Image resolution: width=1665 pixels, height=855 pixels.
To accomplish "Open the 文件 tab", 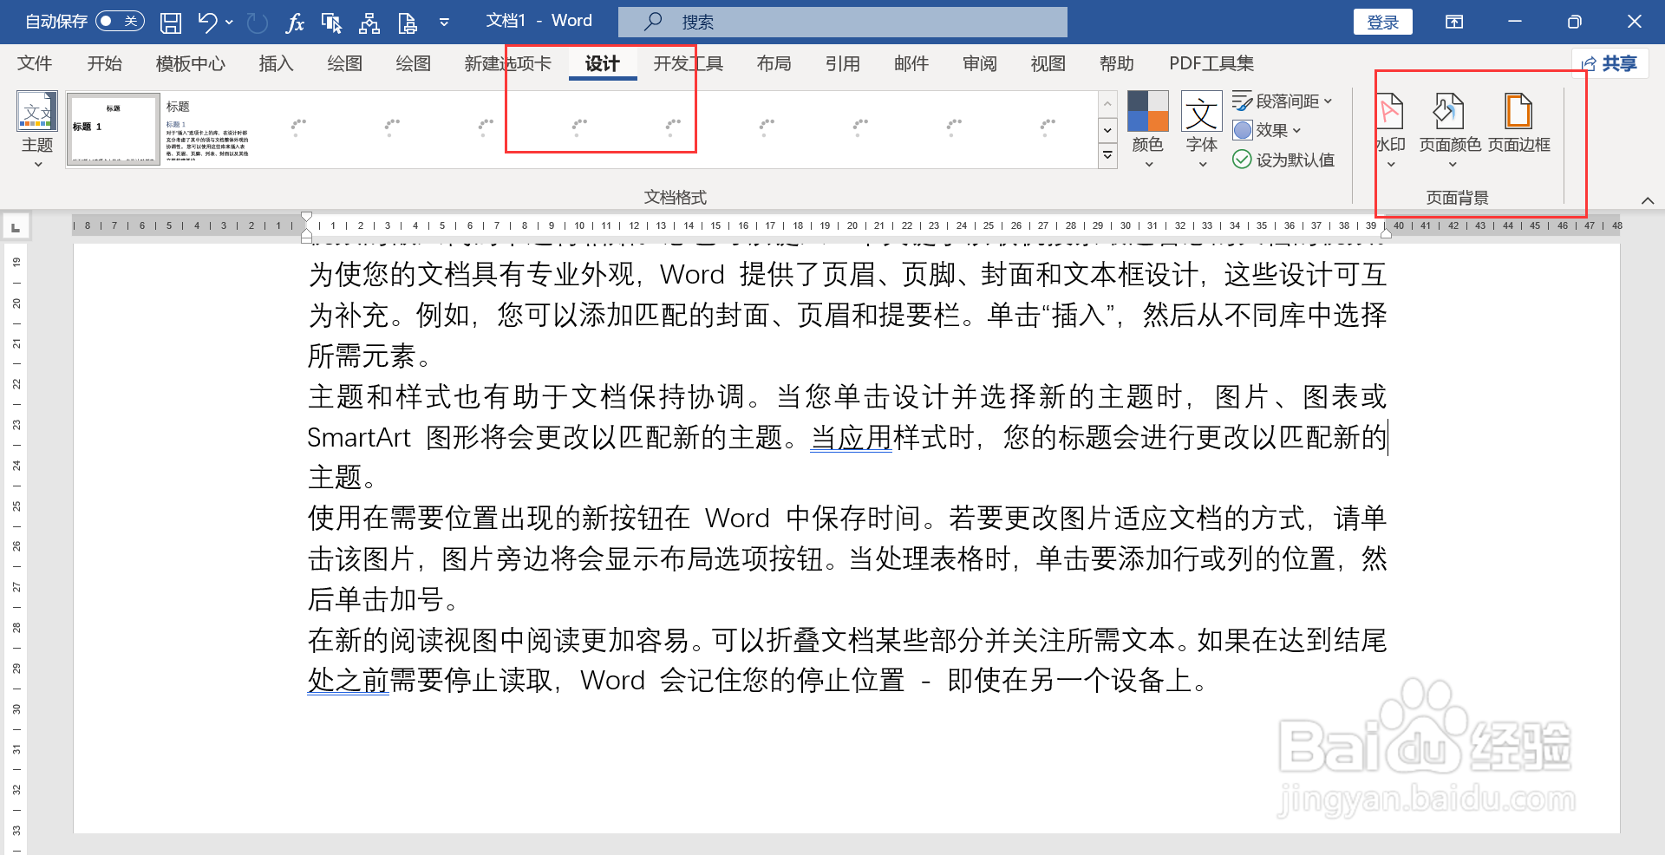I will pyautogui.click(x=35, y=63).
